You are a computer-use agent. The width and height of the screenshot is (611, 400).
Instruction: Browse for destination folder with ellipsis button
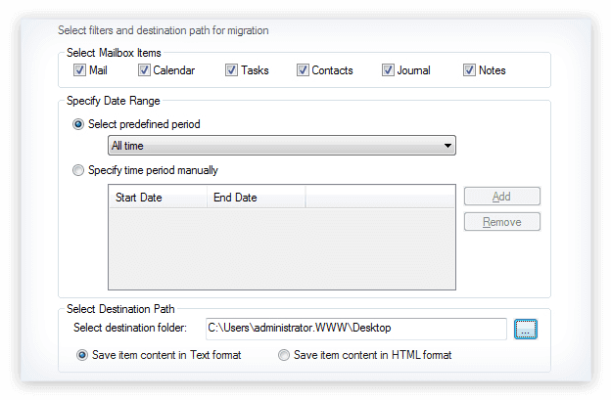(x=526, y=329)
